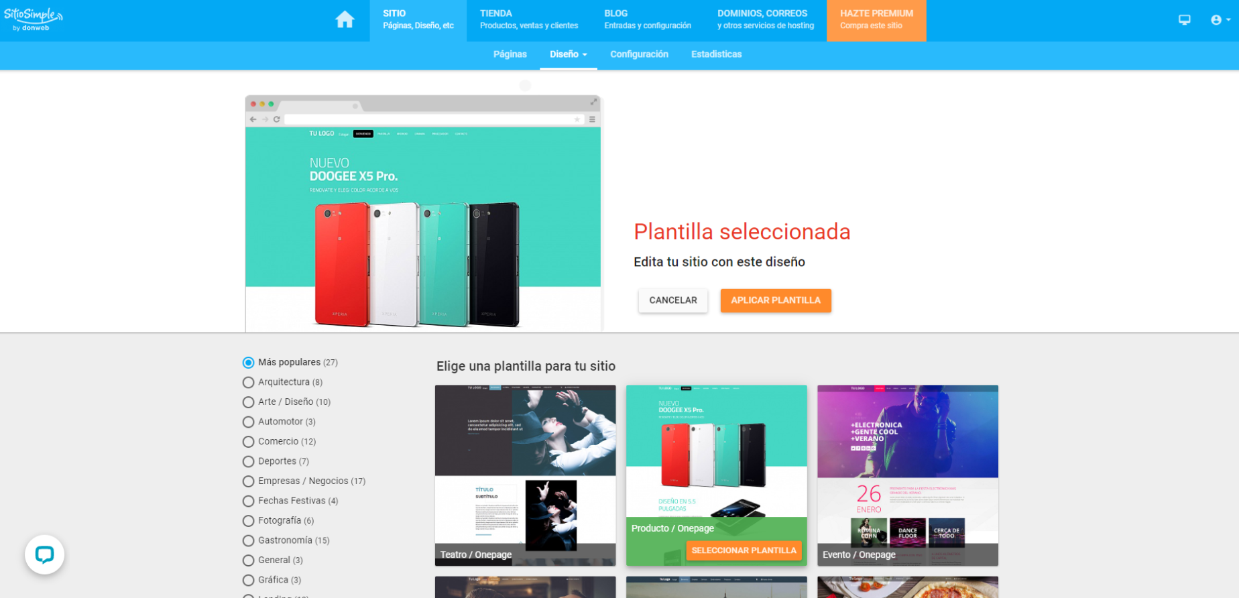This screenshot has width=1239, height=598.
Task: Click the expand icon in preview mockup
Action: pyautogui.click(x=593, y=102)
